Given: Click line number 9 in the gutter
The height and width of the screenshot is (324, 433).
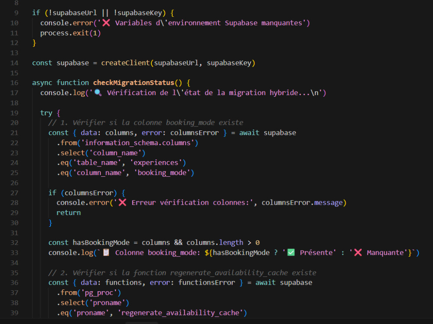Looking at the screenshot, I should coord(16,13).
